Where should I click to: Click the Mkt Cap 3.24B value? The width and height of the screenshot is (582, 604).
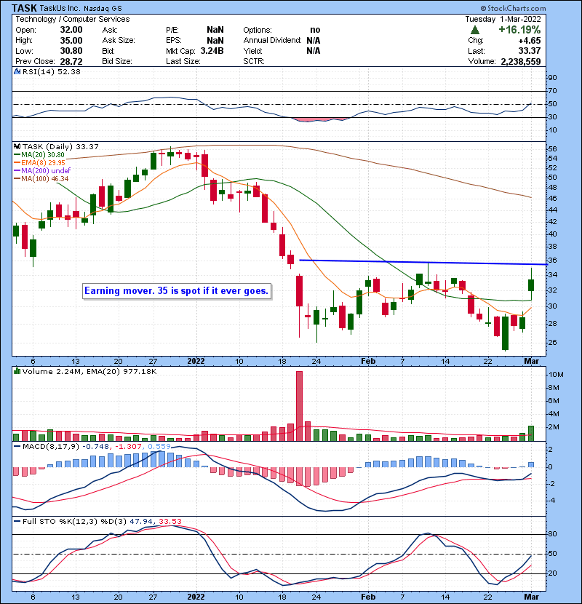point(212,51)
